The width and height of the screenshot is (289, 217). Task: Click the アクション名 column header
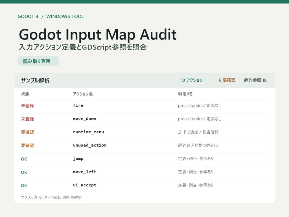[83, 94]
